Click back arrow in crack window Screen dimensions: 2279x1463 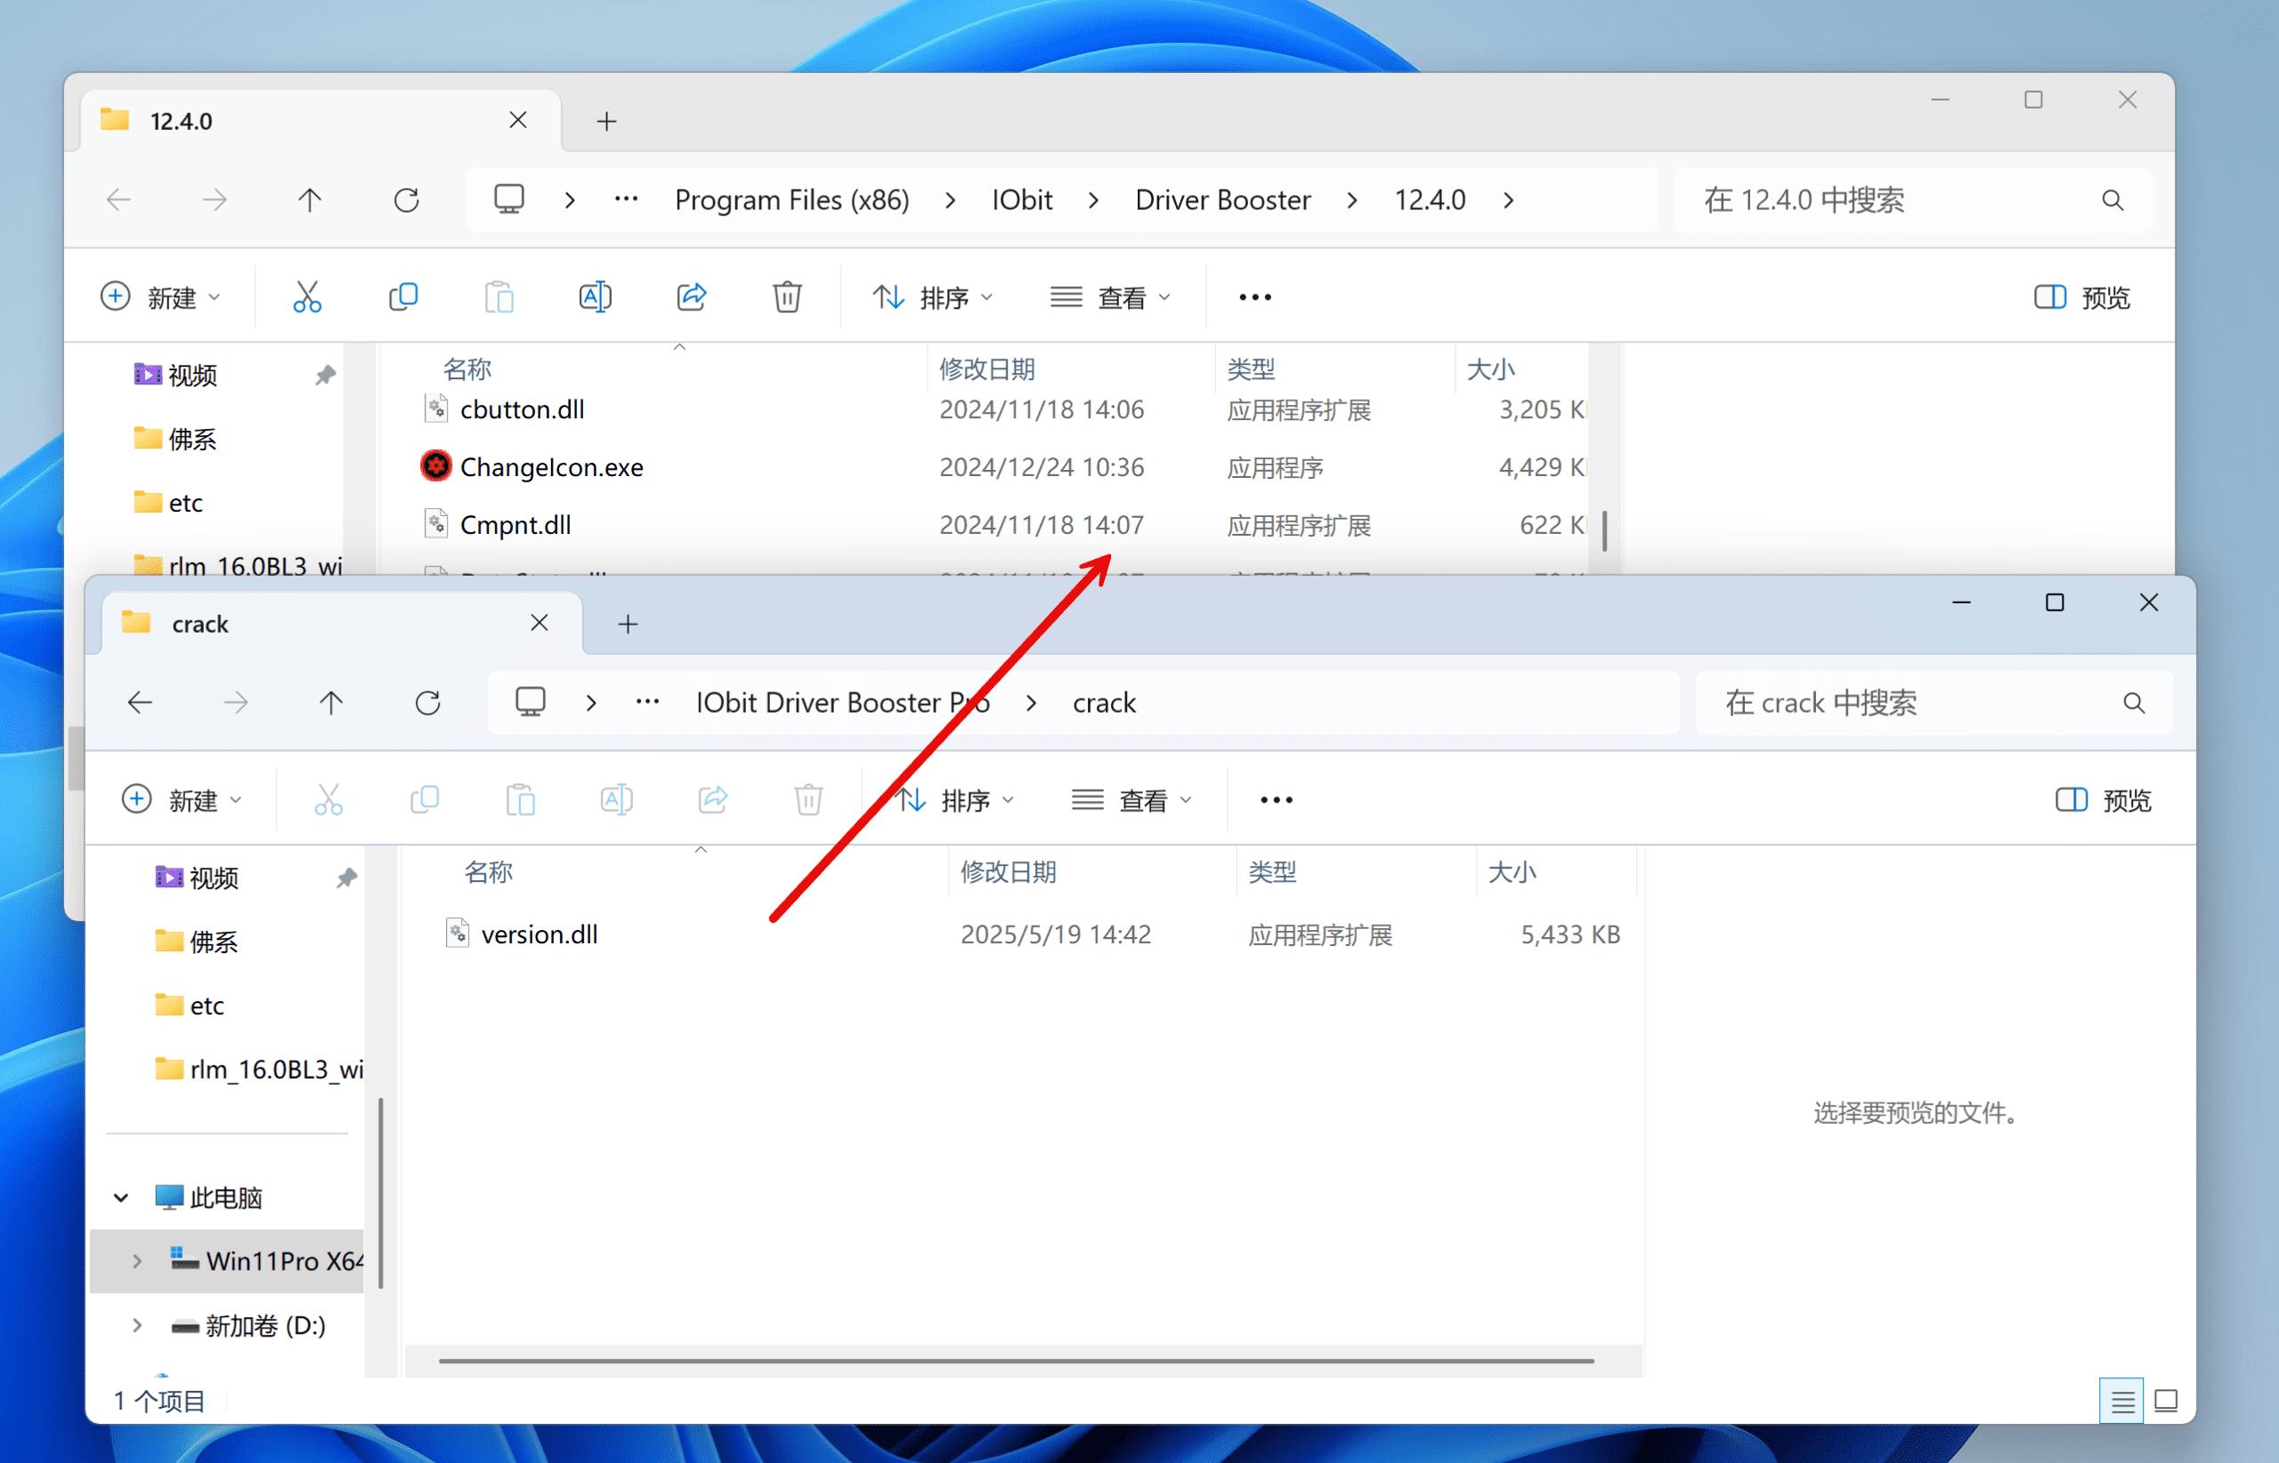click(x=140, y=703)
